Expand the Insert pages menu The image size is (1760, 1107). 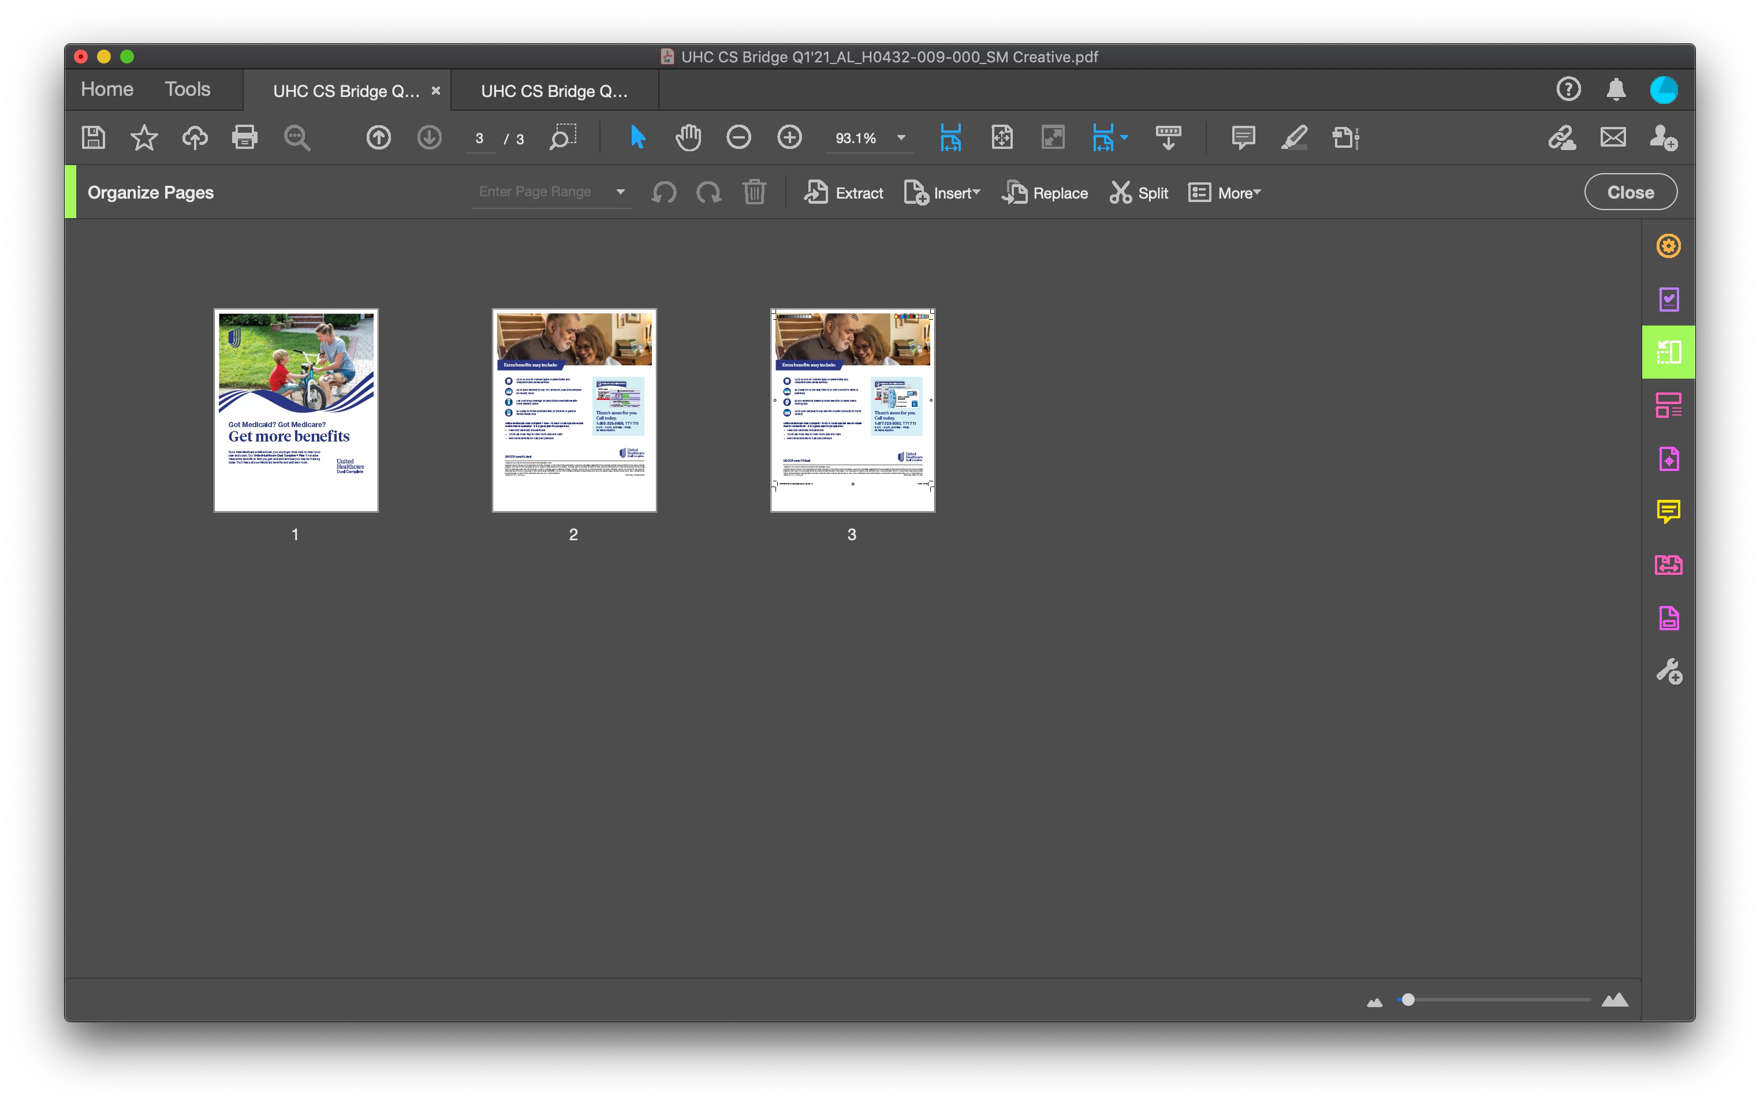(x=942, y=193)
